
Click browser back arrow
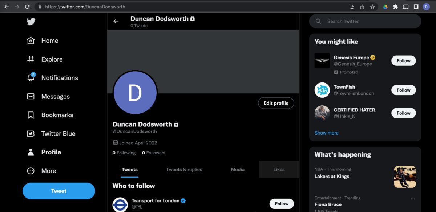pyautogui.click(x=7, y=7)
